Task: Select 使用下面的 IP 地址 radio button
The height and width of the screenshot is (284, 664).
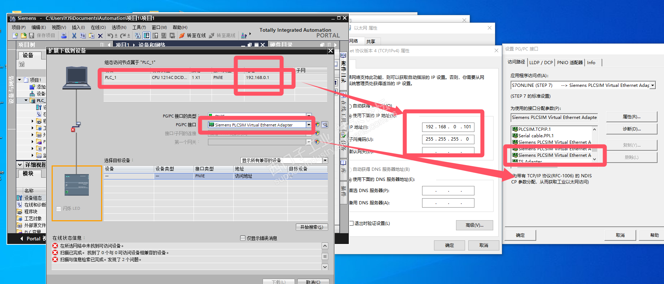Action: click(x=350, y=116)
